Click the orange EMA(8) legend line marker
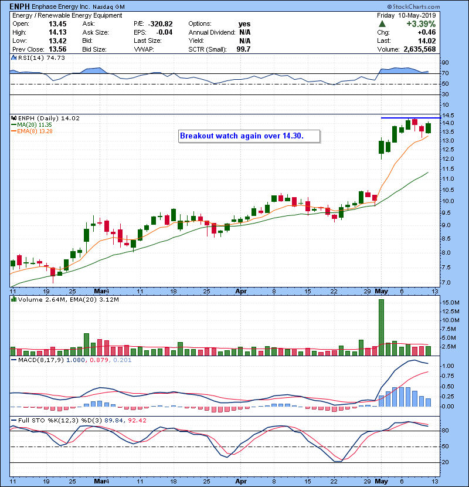The height and width of the screenshot is (487, 469). click(13, 131)
